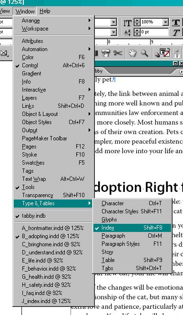The width and height of the screenshot is (183, 315).
Task: Click the vertical scale IT icon
Action: (x=127, y=23)
